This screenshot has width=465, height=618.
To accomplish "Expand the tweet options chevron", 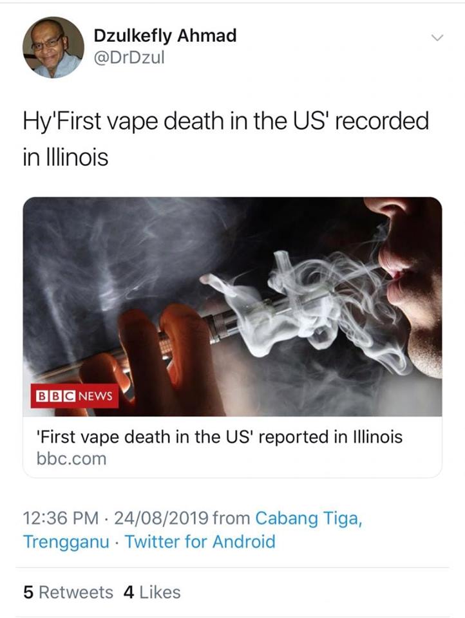I will pos(437,38).
